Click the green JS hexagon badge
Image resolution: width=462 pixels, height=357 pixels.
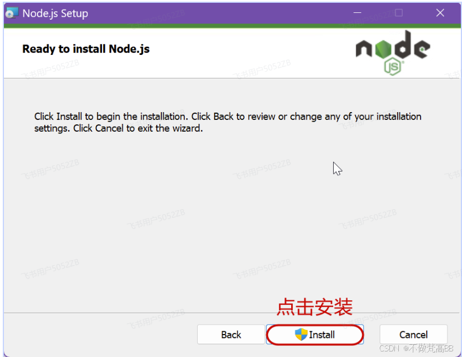393,67
